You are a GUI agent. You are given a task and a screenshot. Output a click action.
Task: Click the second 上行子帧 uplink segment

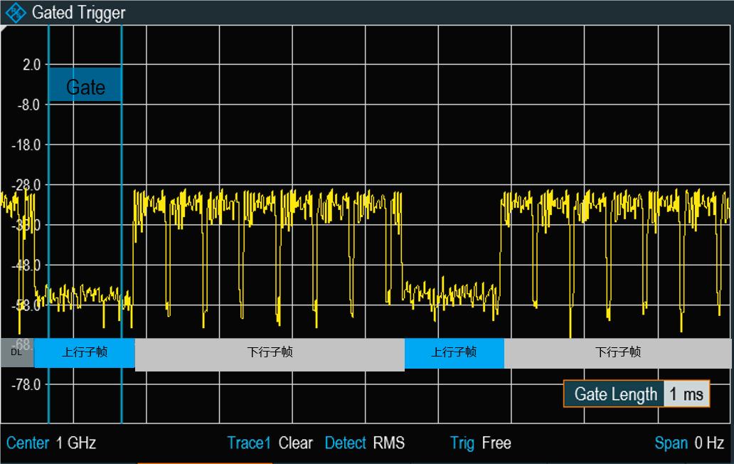coord(455,353)
